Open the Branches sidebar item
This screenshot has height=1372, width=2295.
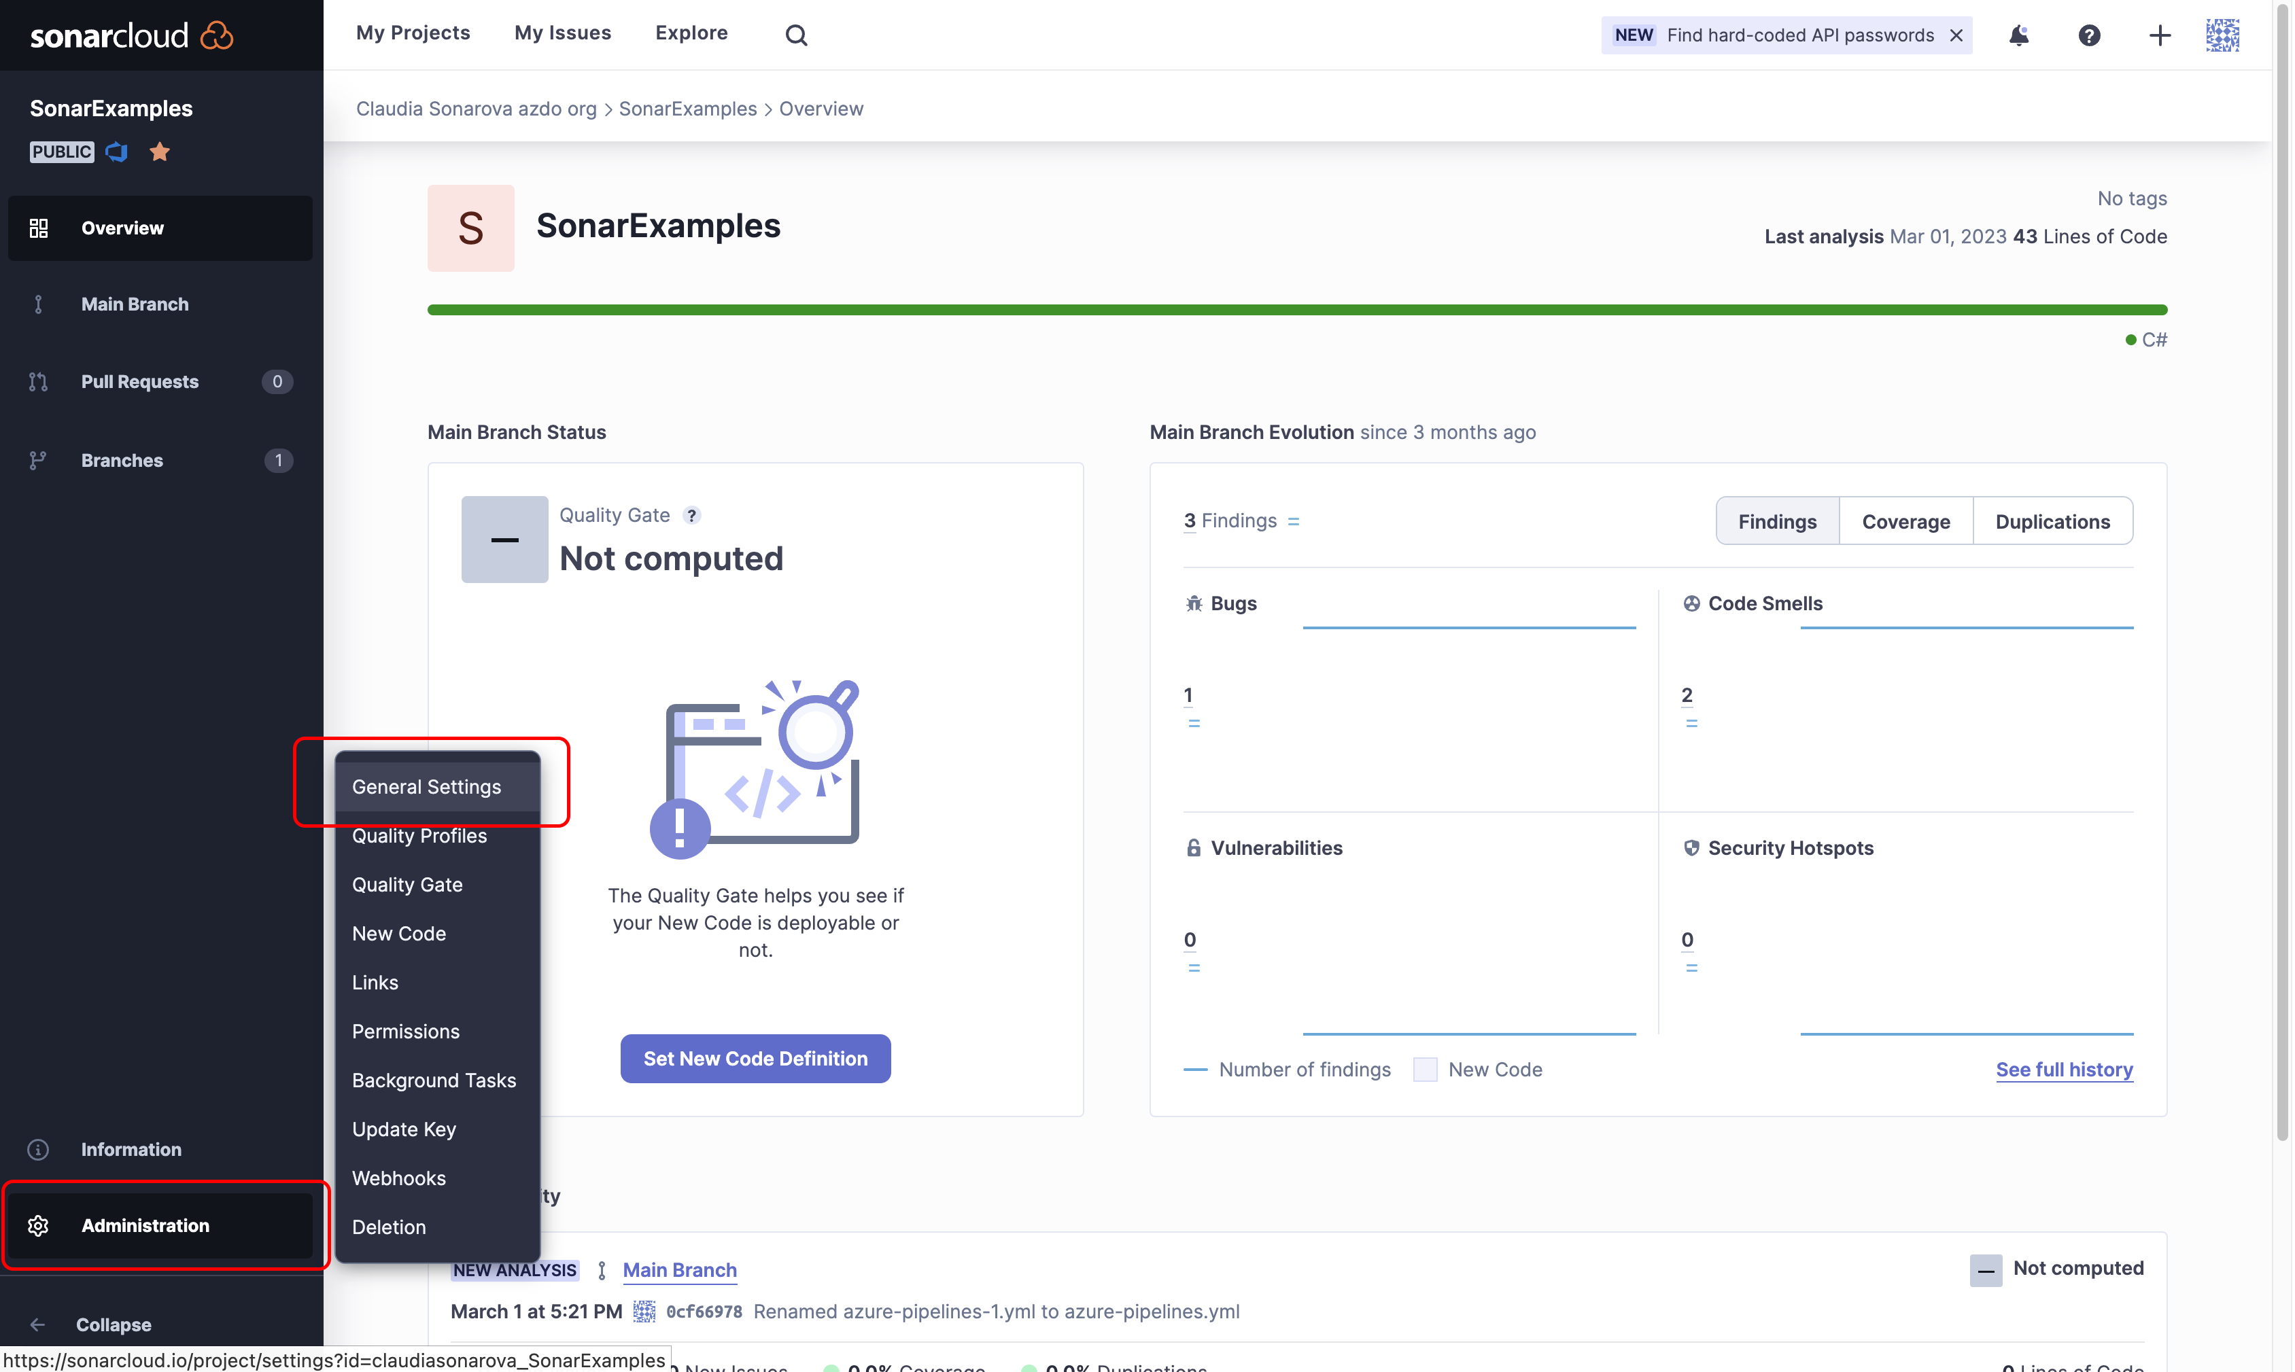click(x=160, y=461)
